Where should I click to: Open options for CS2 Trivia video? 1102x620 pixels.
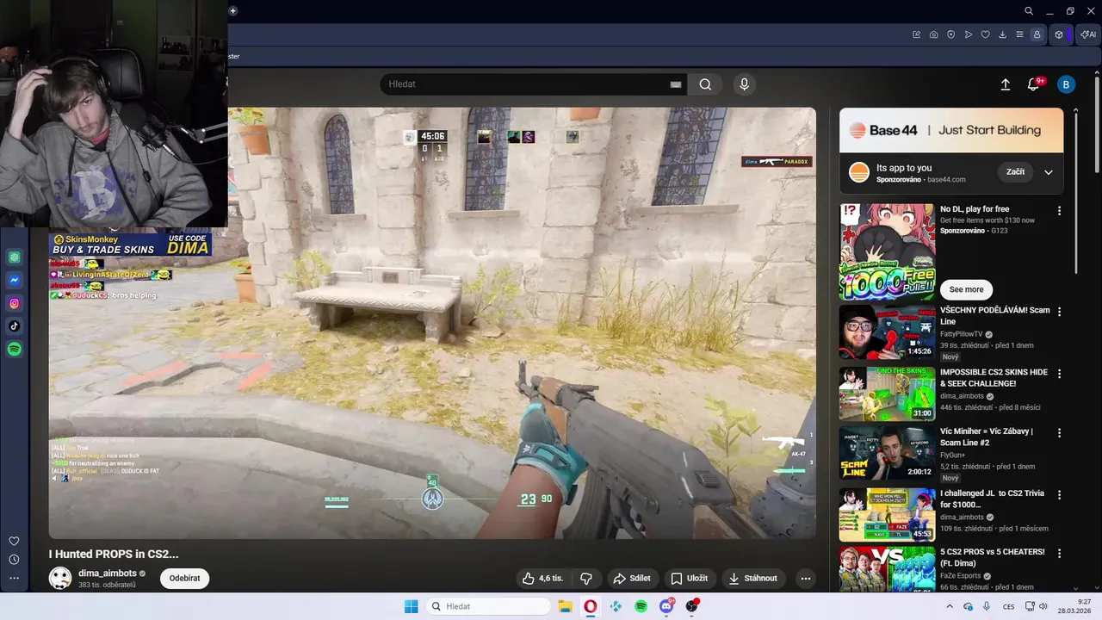pyautogui.click(x=1059, y=495)
